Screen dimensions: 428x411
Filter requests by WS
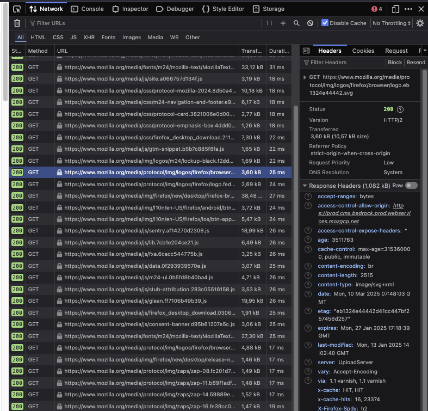(174, 38)
